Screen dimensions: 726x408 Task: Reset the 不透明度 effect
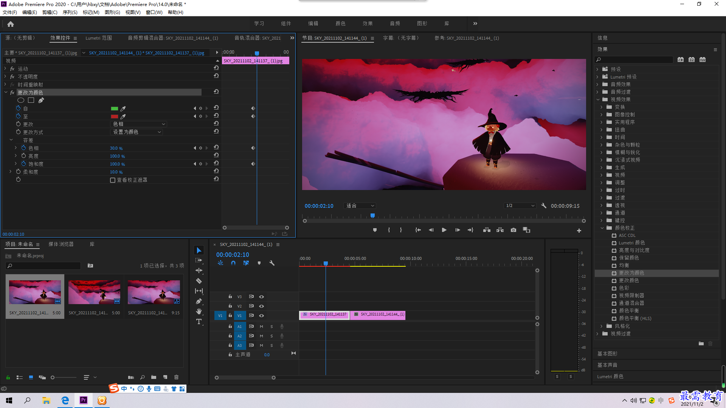coord(216,76)
